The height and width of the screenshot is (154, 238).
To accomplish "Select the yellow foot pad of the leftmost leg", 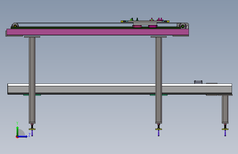I will pos(32,129).
